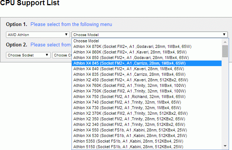Open the AMD Athlon CPU family dropdown
The height and width of the screenshot is (150, 232).
pos(37,35)
